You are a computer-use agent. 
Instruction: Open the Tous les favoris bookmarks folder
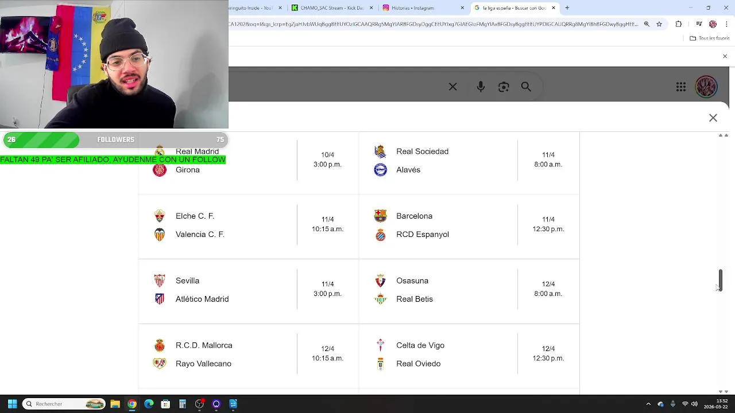[710, 38]
